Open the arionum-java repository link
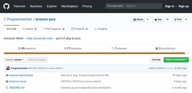This screenshot has width=192, height=93. pyautogui.click(x=45, y=19)
